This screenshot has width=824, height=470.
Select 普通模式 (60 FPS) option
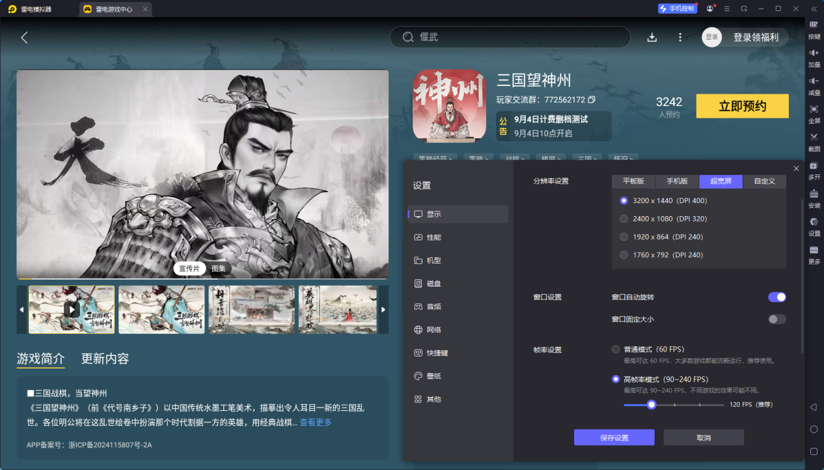coord(616,350)
